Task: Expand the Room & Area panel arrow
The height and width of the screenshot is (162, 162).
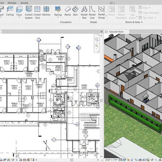Action: coord(142,22)
